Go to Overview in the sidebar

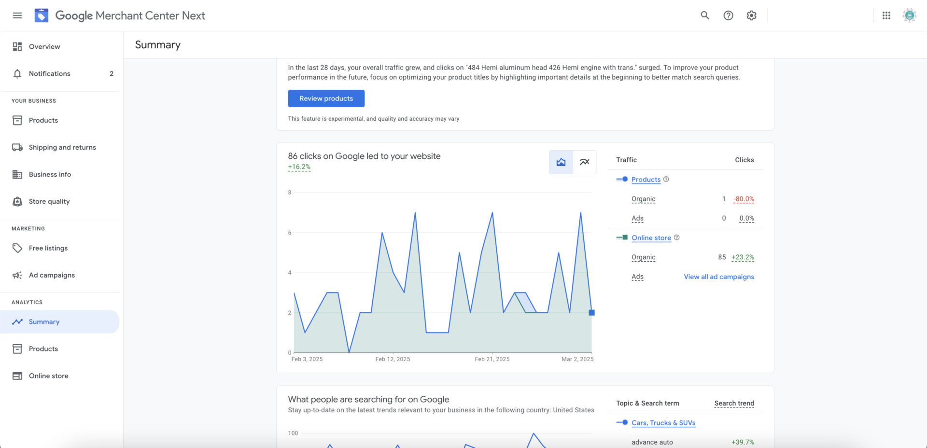(x=60, y=46)
